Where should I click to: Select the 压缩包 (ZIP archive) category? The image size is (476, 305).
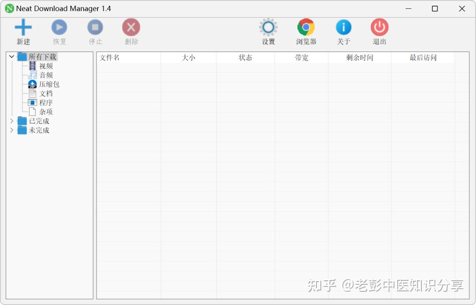point(49,84)
